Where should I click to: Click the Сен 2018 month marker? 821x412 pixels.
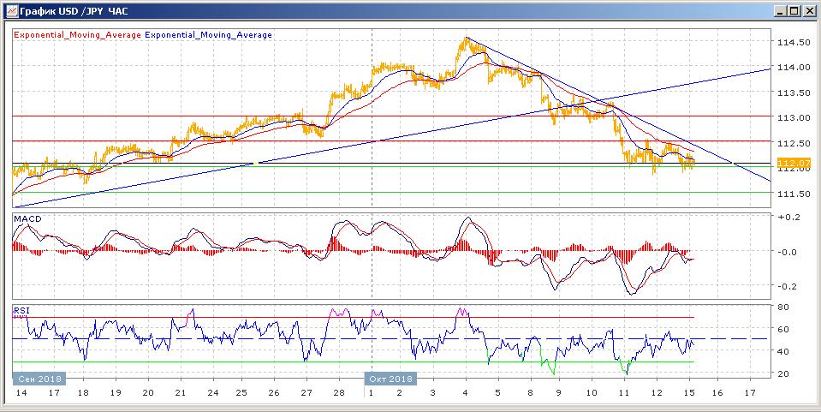[39, 379]
